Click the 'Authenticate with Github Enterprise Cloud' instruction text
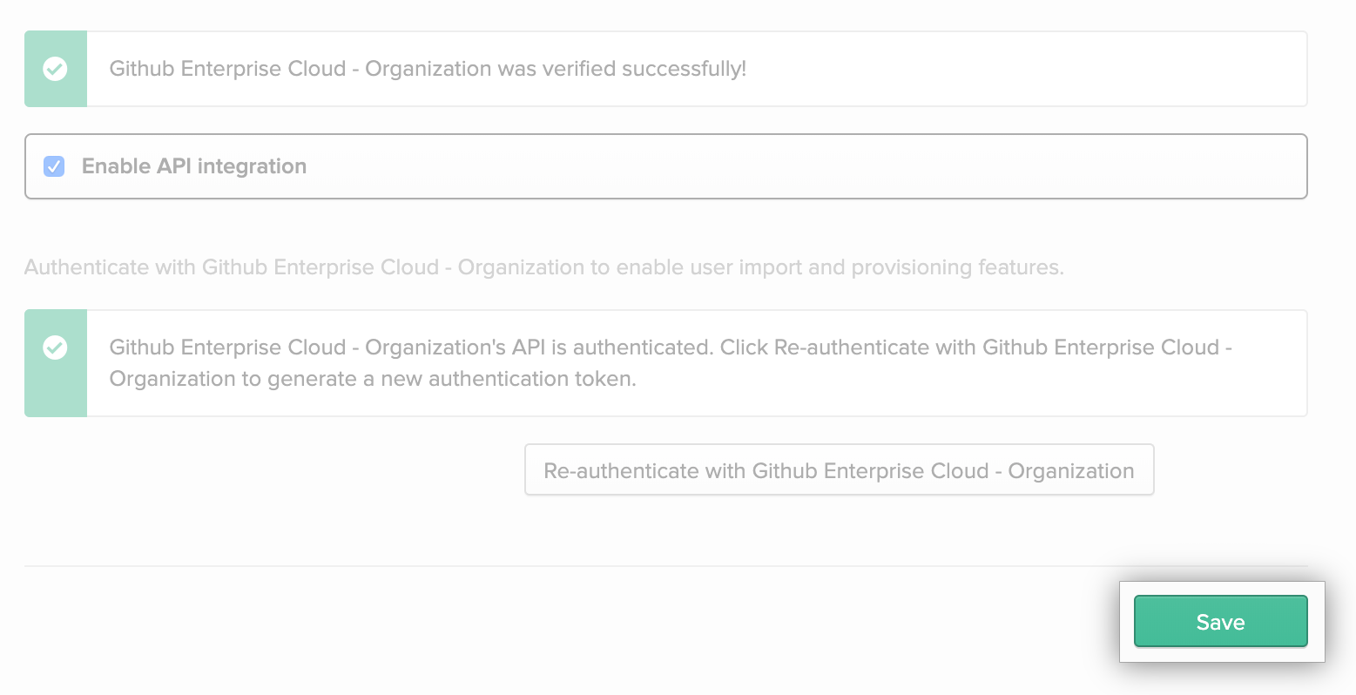This screenshot has width=1356, height=695. (x=231, y=267)
